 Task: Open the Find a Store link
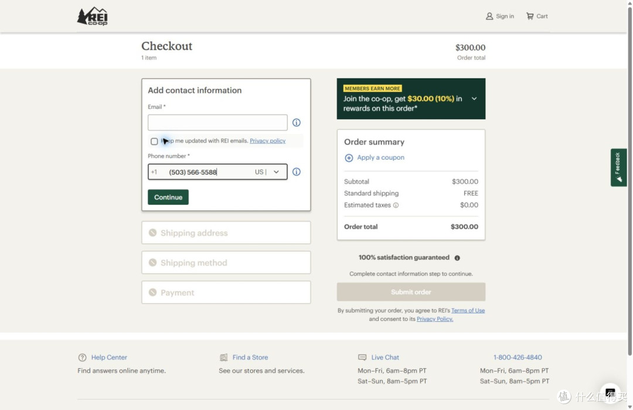click(250, 357)
